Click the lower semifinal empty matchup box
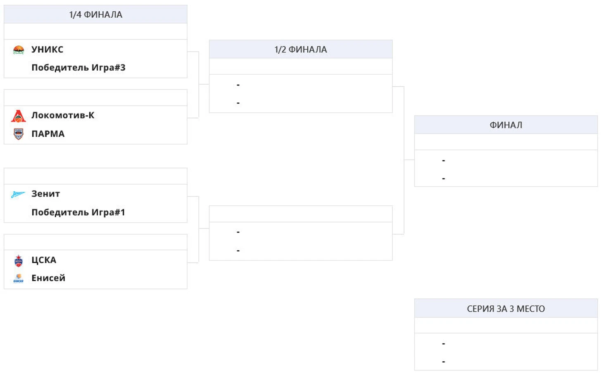The image size is (603, 375). [301, 241]
